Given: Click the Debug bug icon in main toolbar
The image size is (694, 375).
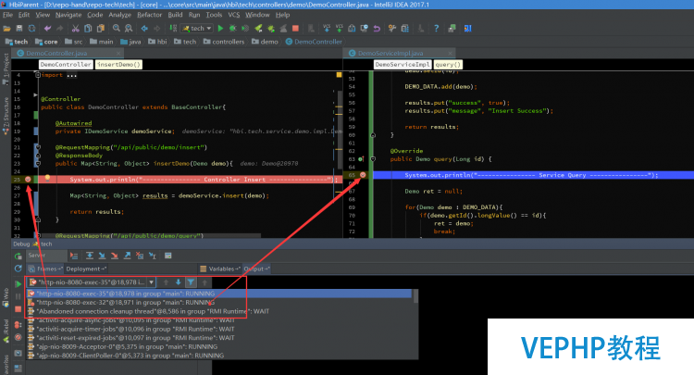Looking at the screenshot, I should 232,29.
